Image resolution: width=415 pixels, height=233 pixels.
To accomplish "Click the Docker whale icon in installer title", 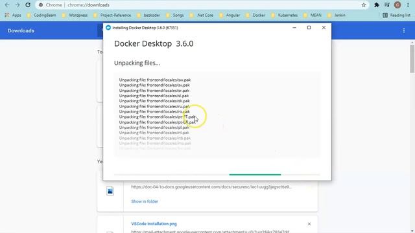I will pyautogui.click(x=108, y=27).
